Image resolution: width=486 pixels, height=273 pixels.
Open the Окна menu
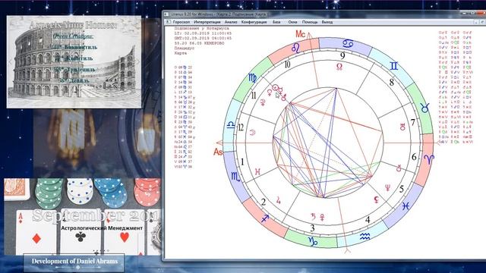292,22
